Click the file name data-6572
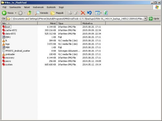Screen dimensions: 162x121 pos(10,34)
